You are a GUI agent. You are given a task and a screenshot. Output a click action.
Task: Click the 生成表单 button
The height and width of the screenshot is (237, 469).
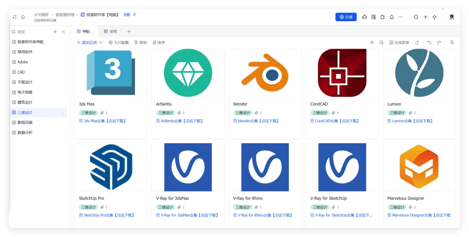400,42
